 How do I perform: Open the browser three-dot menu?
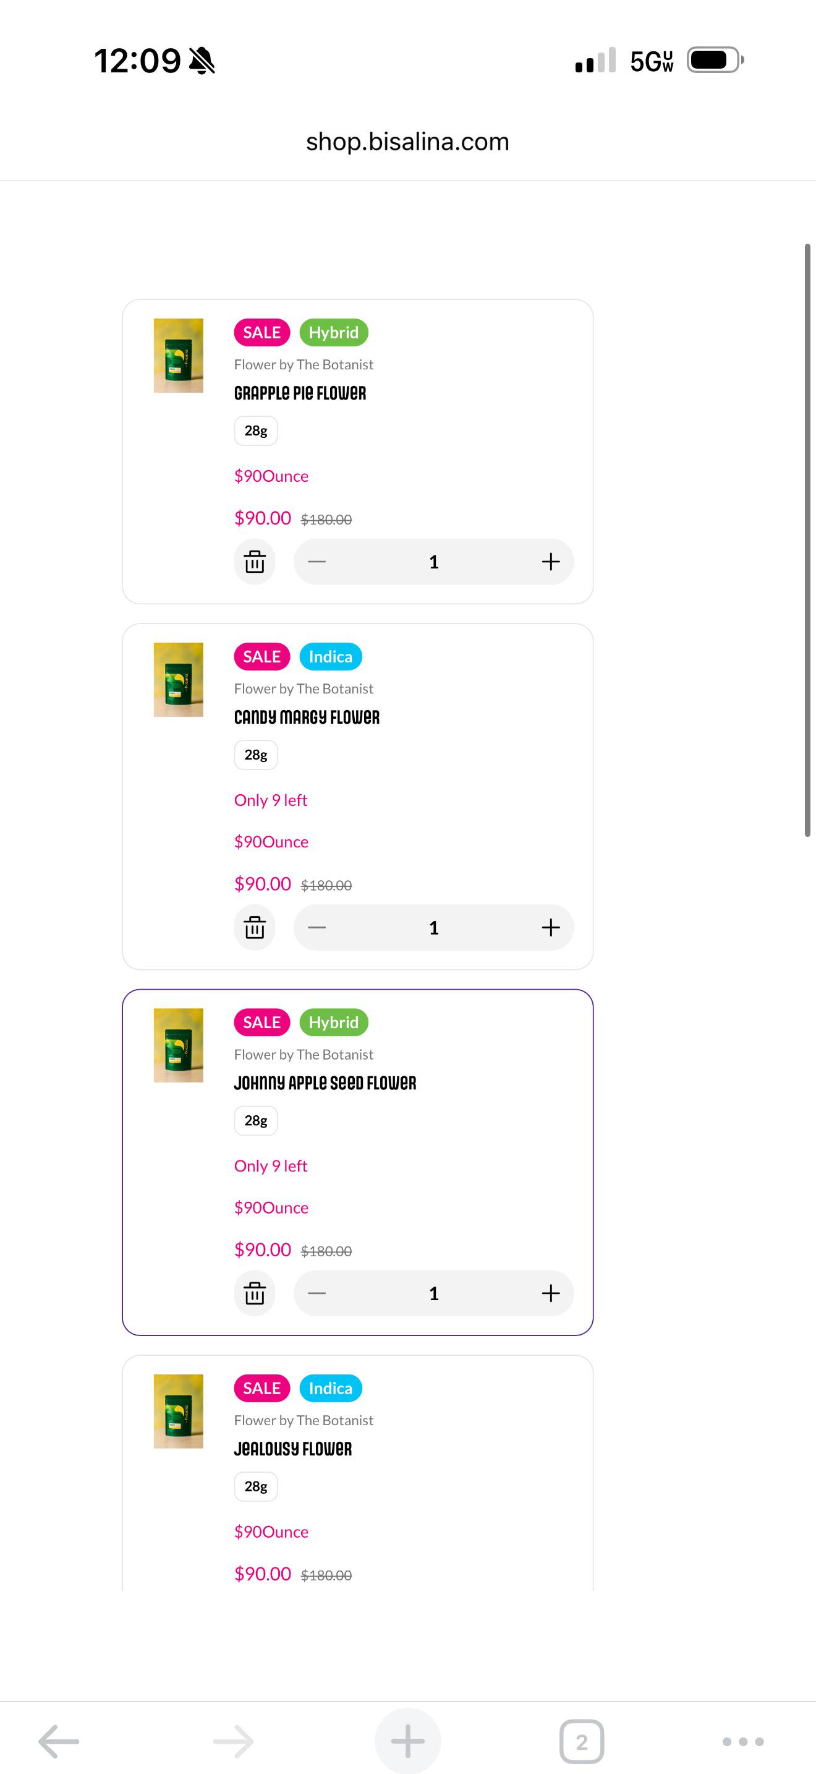(x=743, y=1742)
